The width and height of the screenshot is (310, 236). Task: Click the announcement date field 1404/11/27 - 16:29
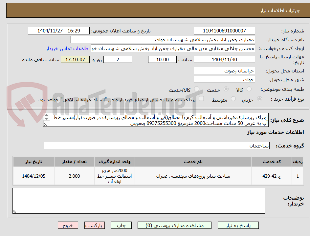[59, 31]
